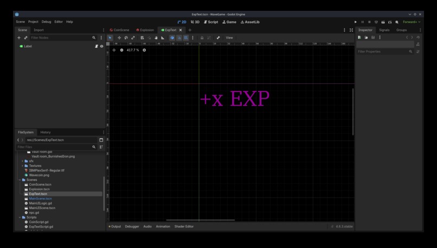
Task: Run a specific scene
Action: tap(390, 22)
